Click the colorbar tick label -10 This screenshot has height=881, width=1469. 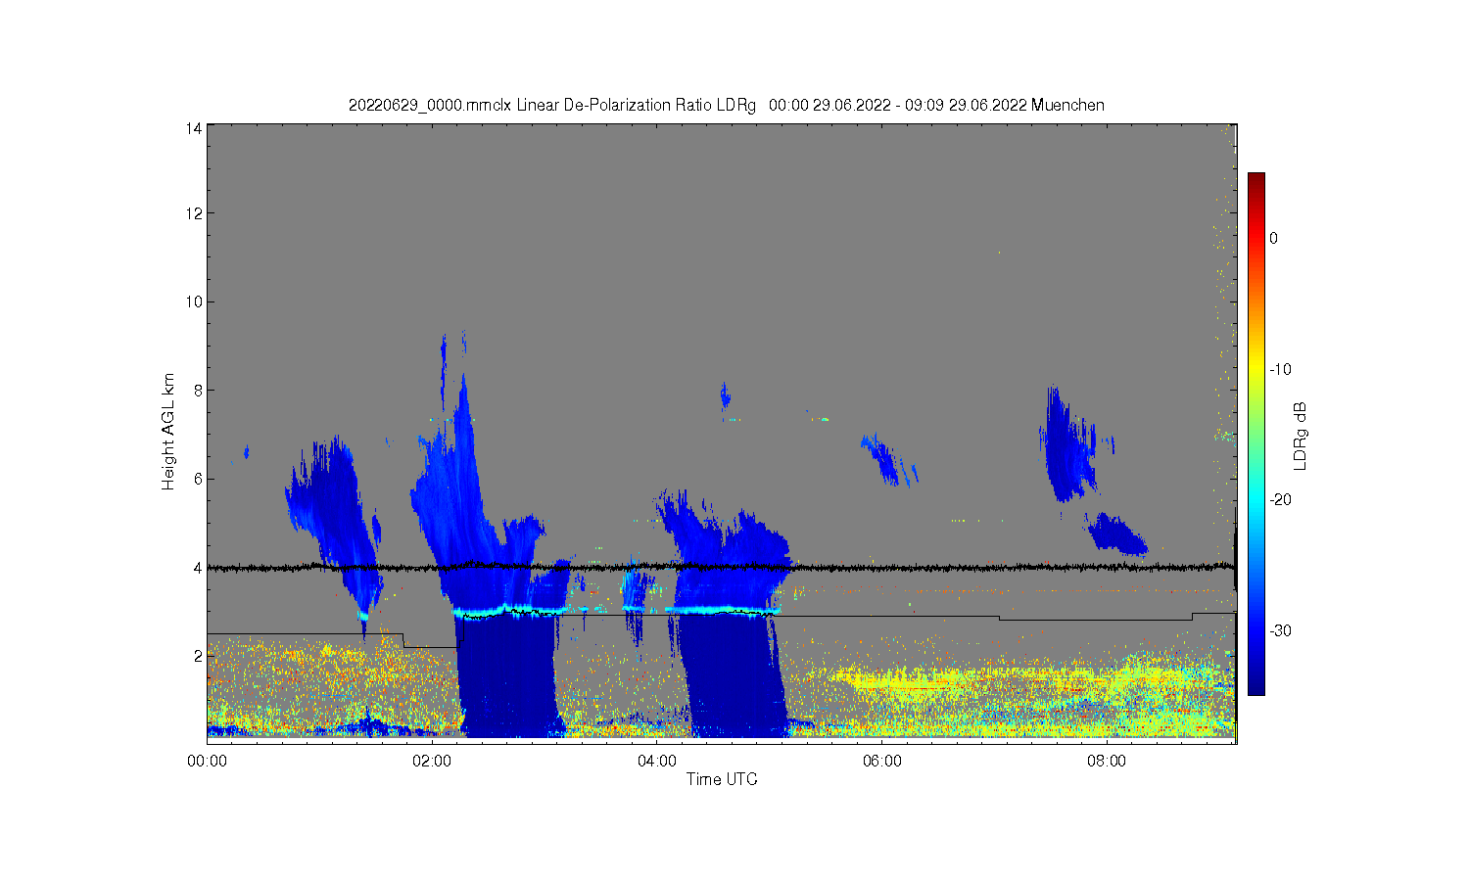1280,369
